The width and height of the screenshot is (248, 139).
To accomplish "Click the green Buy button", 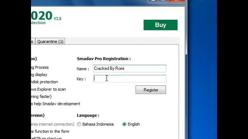I will pos(160,25).
